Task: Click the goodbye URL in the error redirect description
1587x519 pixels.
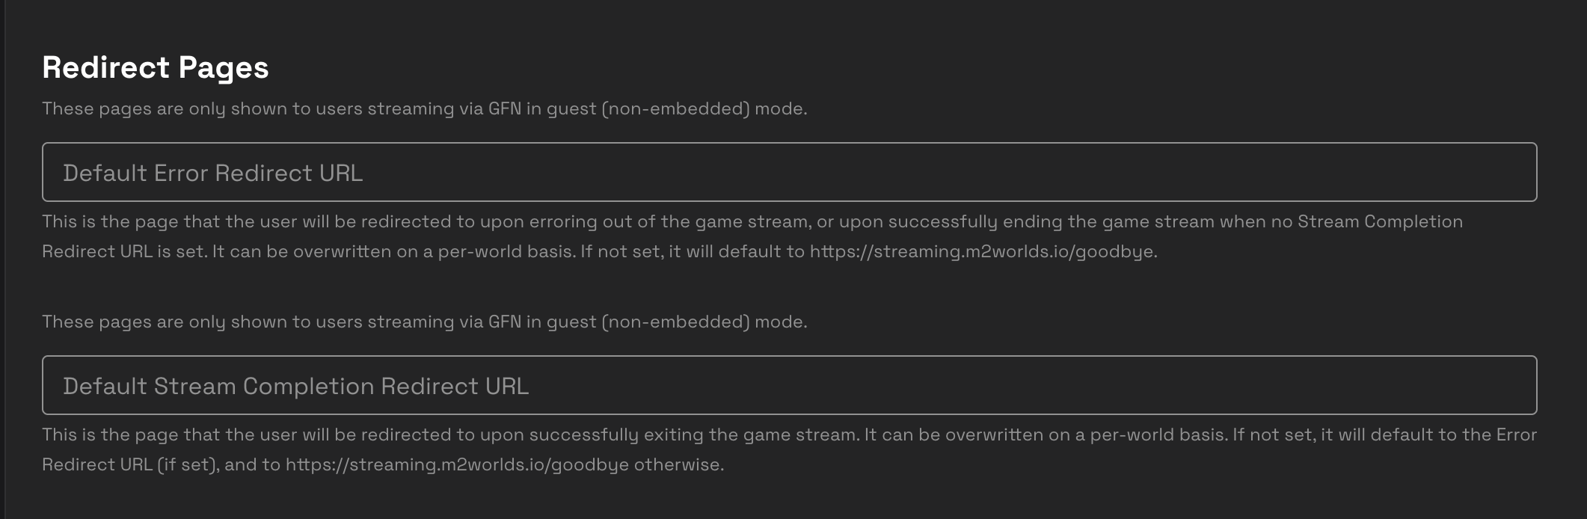Action: coord(983,252)
